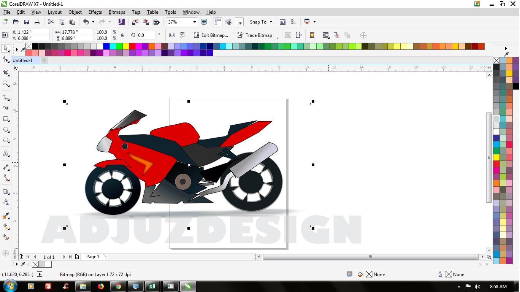Toggle rulers visibility on the toolbar

217,22
